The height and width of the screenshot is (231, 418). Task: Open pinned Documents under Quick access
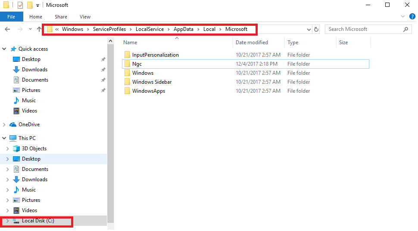[x=35, y=80]
